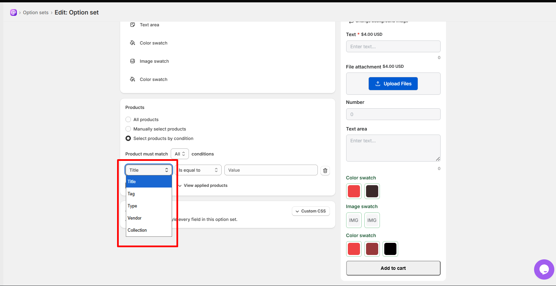Open the purple chat support bubble

coord(544,269)
